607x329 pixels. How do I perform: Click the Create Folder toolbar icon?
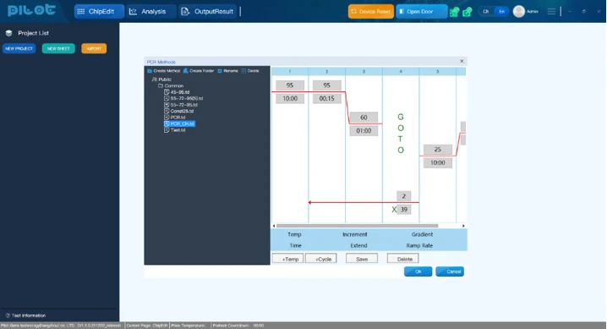coord(186,71)
